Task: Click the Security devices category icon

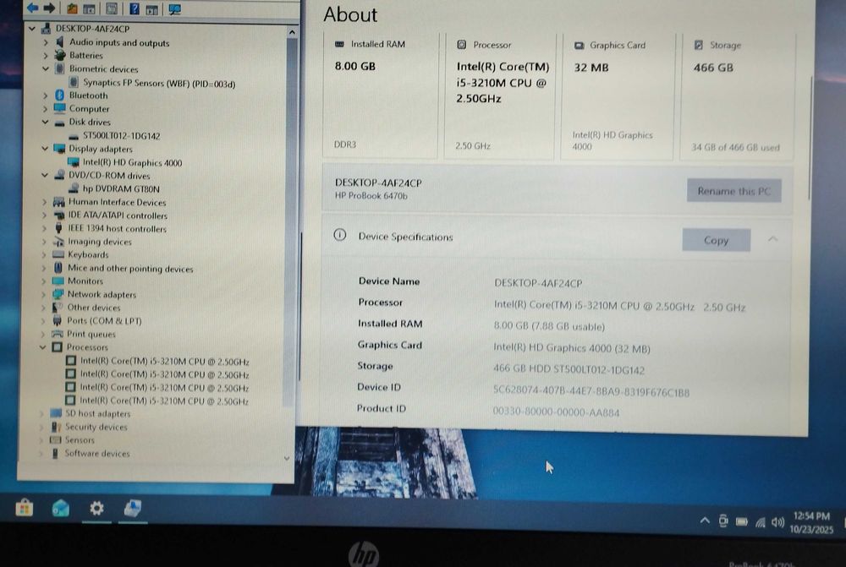Action: tap(56, 427)
